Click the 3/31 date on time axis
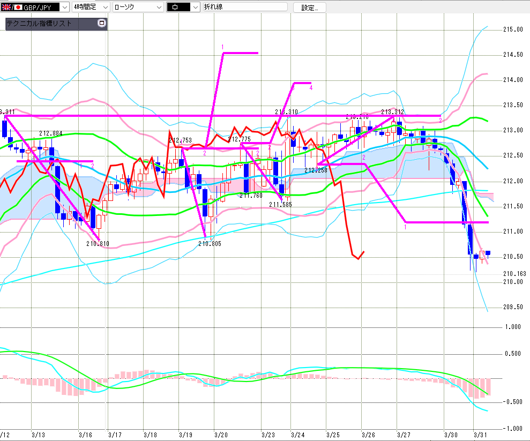 click(481, 435)
